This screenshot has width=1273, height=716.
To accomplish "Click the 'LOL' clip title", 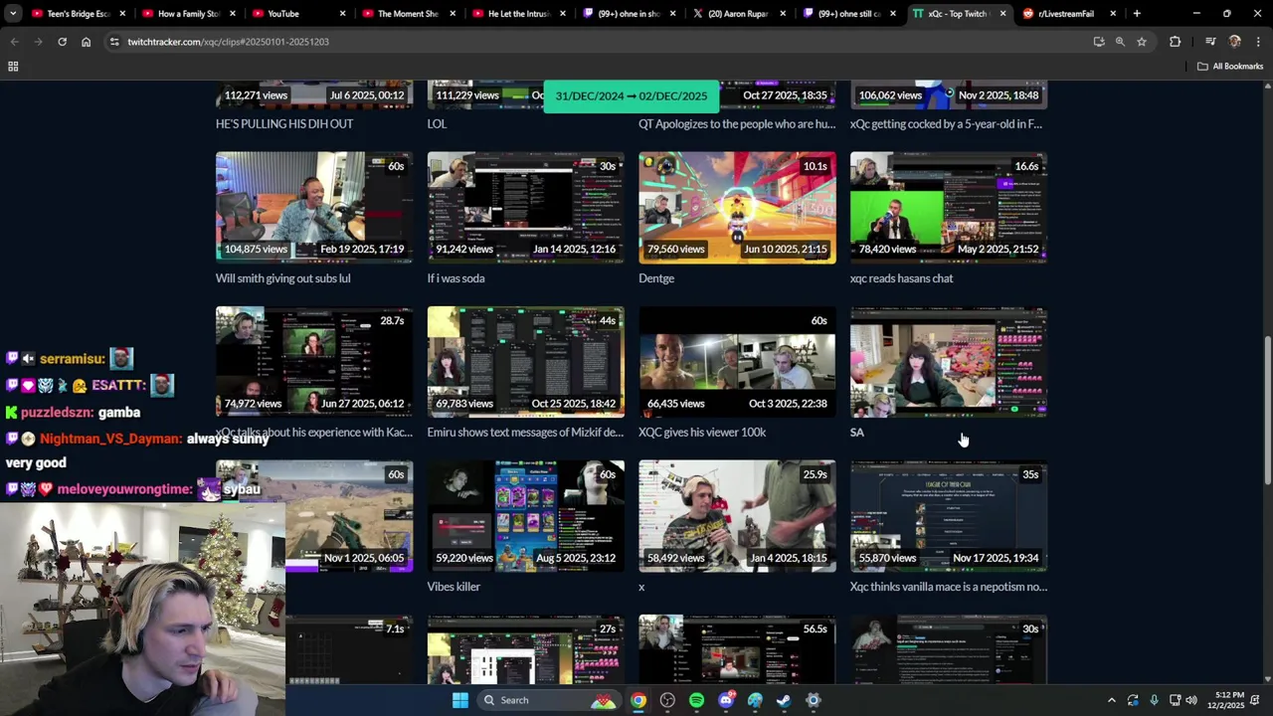I will (x=437, y=124).
